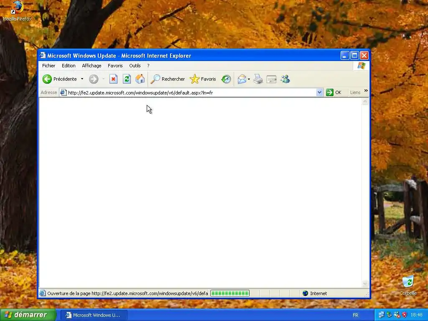
Task: Open the ? help menu
Action: 148,66
